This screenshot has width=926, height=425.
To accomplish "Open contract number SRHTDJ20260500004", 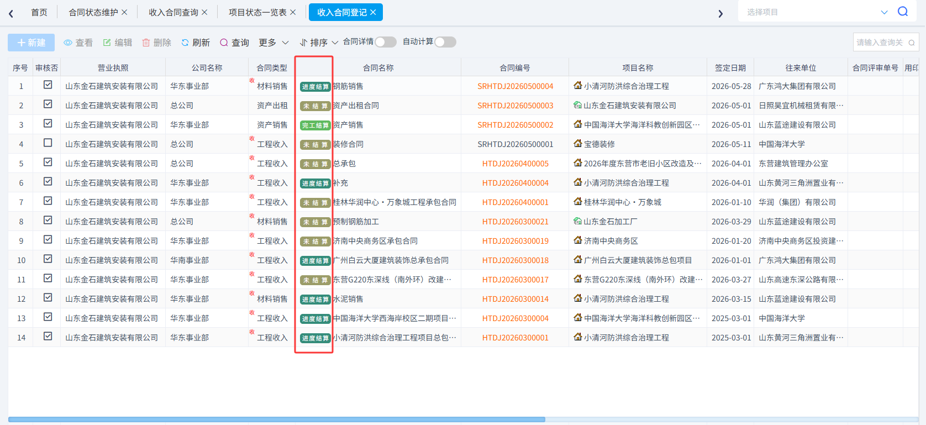I will coord(515,86).
